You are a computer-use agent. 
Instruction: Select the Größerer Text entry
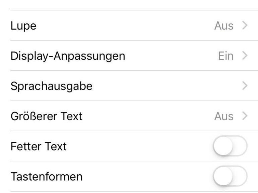47,116
